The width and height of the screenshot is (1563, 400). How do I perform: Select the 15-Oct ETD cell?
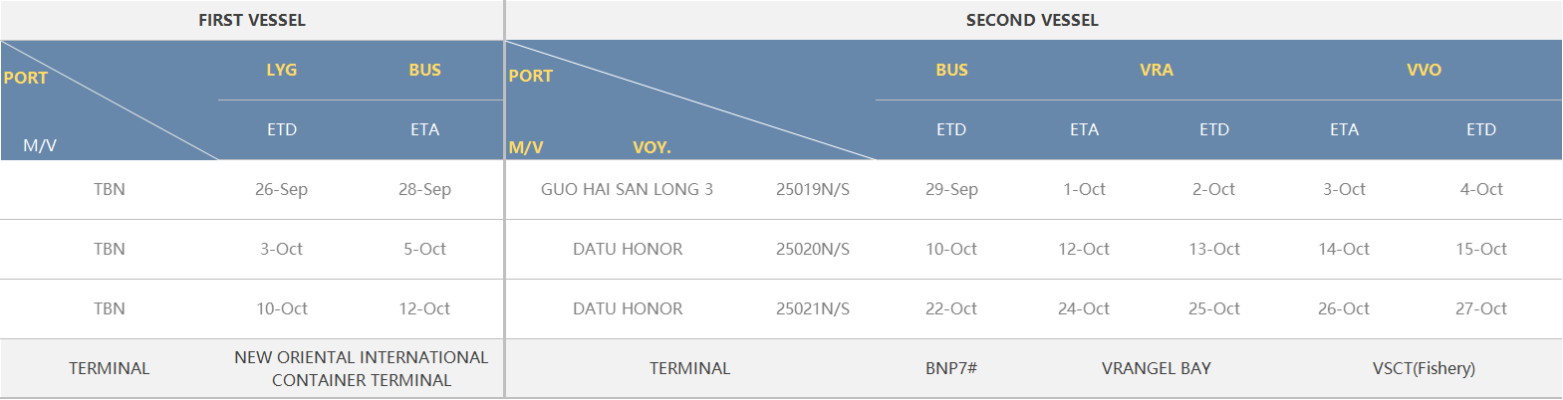pos(1480,249)
